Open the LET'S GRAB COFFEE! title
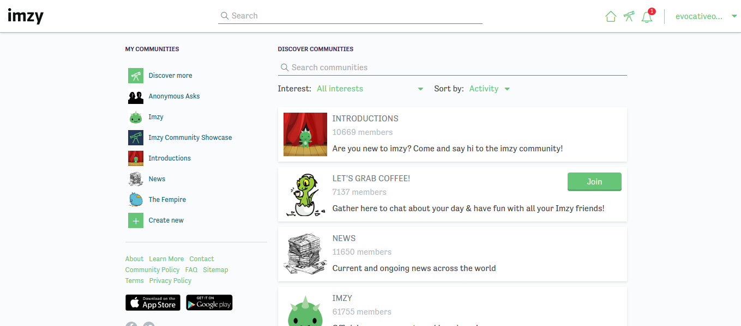Screen dimensions: 741x326 point(371,179)
